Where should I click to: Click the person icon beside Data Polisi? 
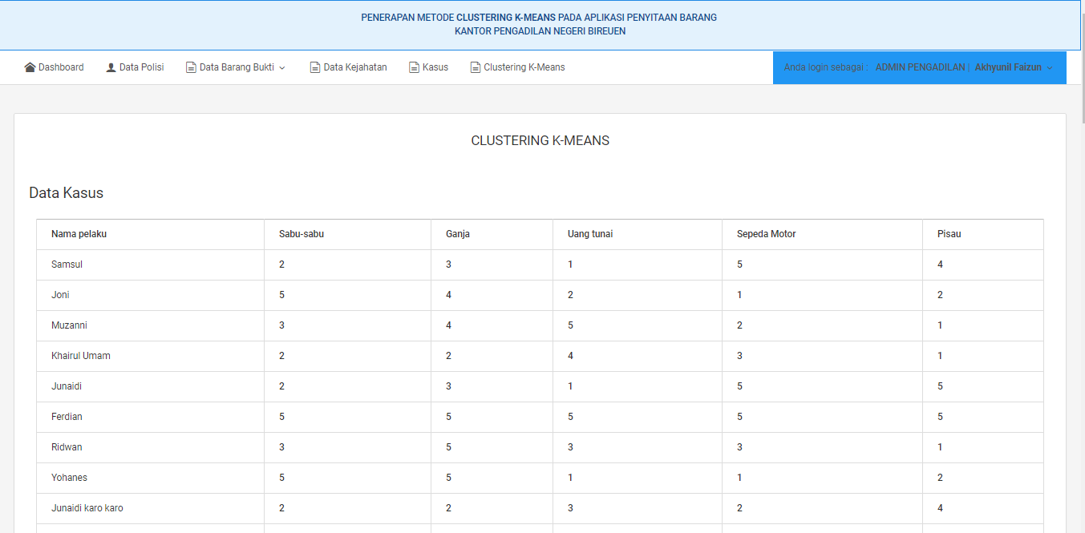click(x=111, y=67)
